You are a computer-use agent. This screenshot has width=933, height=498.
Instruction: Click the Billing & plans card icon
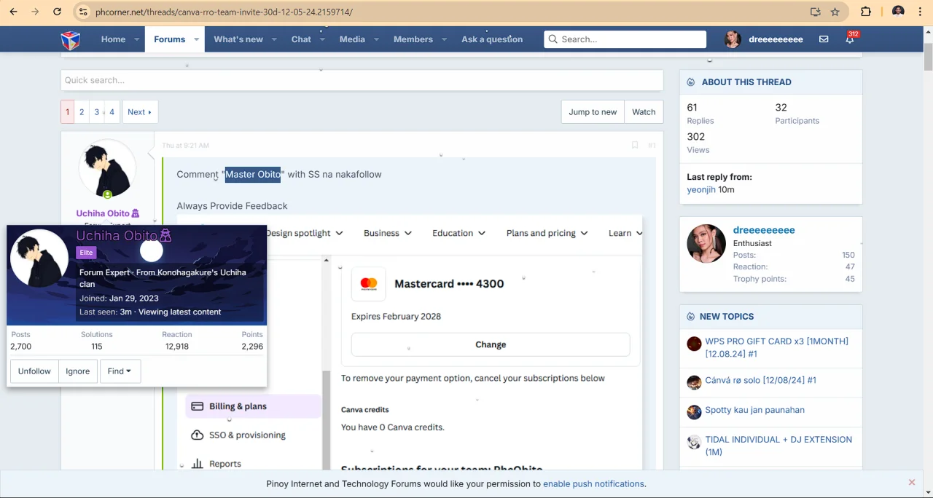click(x=197, y=406)
